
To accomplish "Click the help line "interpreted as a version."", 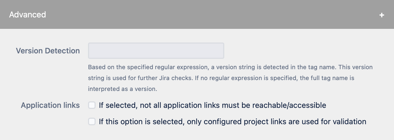I will click(x=122, y=89).
